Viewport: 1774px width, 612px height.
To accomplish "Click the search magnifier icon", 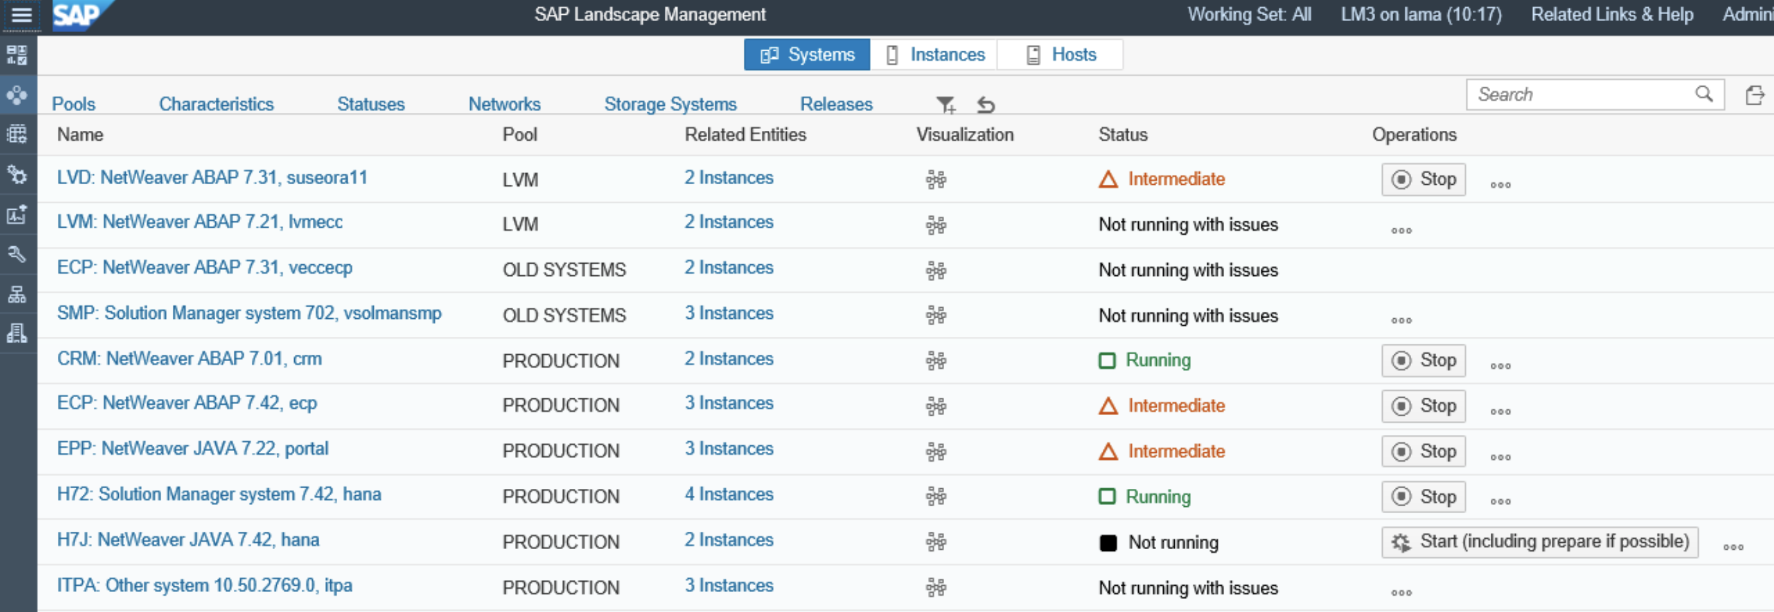I will [1704, 94].
